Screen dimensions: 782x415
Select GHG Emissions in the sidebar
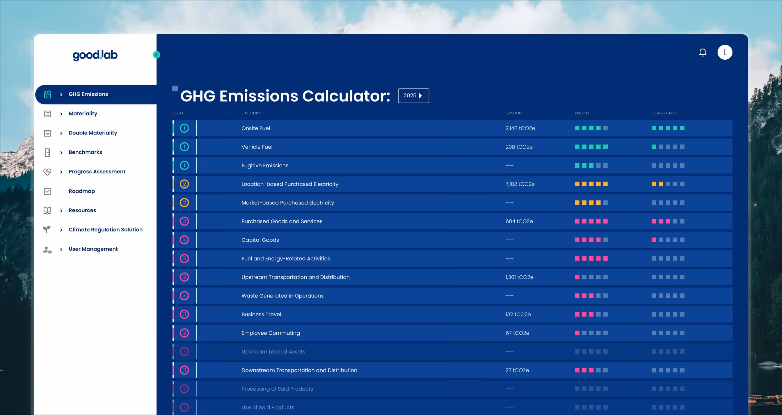coord(88,94)
